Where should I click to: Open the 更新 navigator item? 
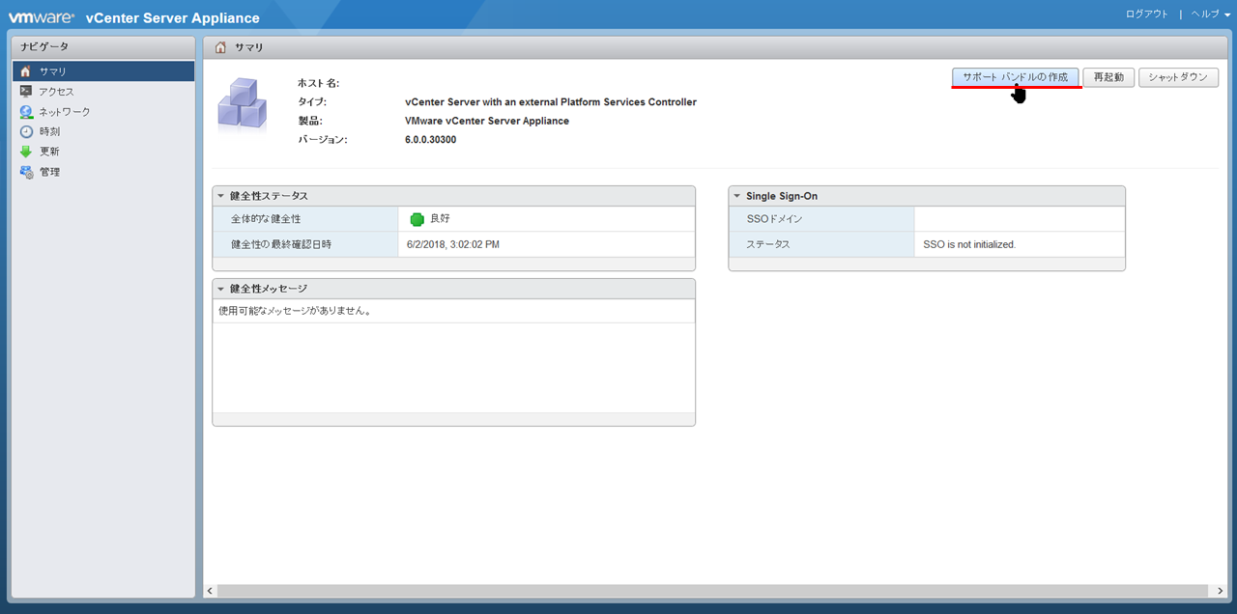coord(103,152)
